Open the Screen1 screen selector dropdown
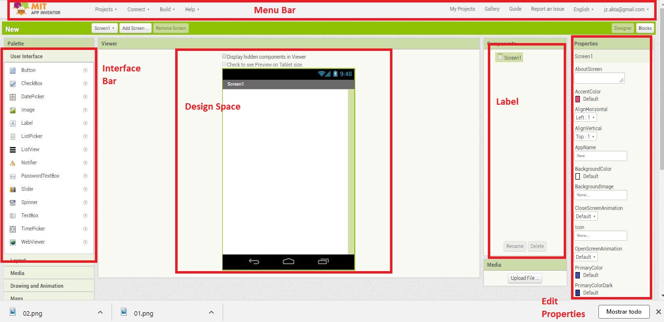Viewport: 664px width, 322px height. click(105, 28)
